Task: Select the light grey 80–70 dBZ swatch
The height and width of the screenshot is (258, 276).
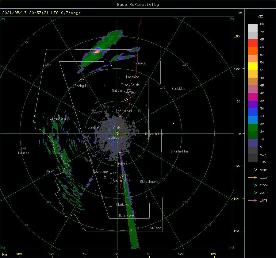Action: pos(253,28)
